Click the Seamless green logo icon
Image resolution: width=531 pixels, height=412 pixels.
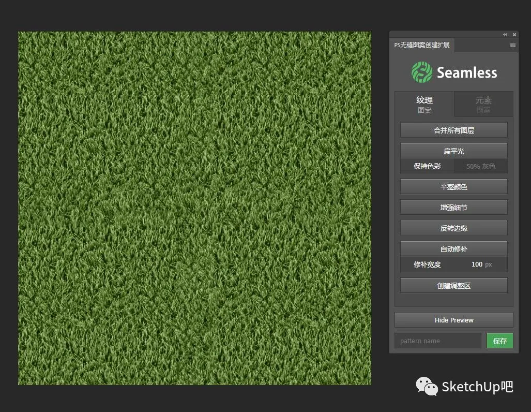coord(421,72)
